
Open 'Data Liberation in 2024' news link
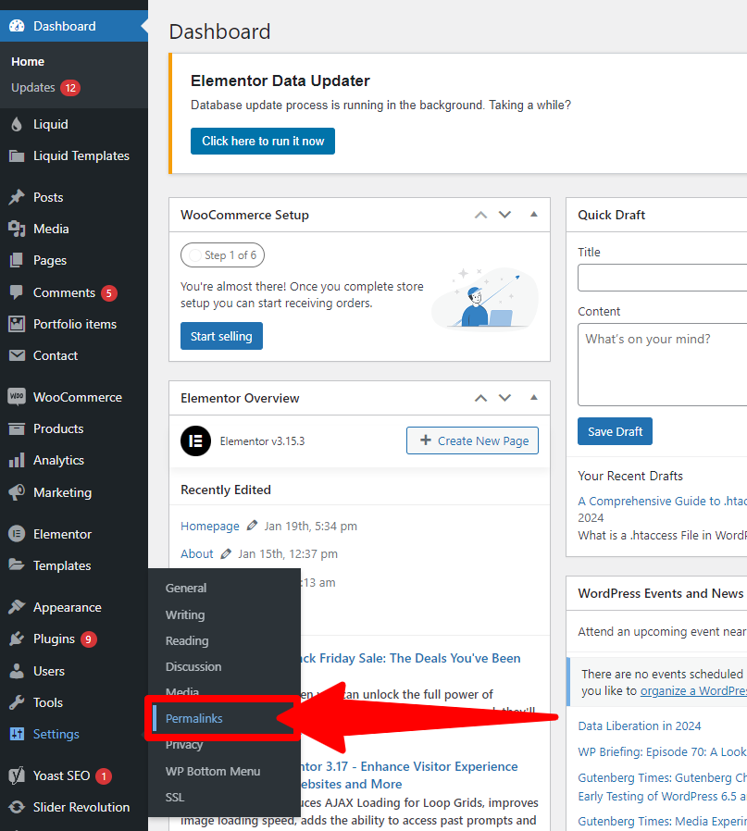click(640, 726)
